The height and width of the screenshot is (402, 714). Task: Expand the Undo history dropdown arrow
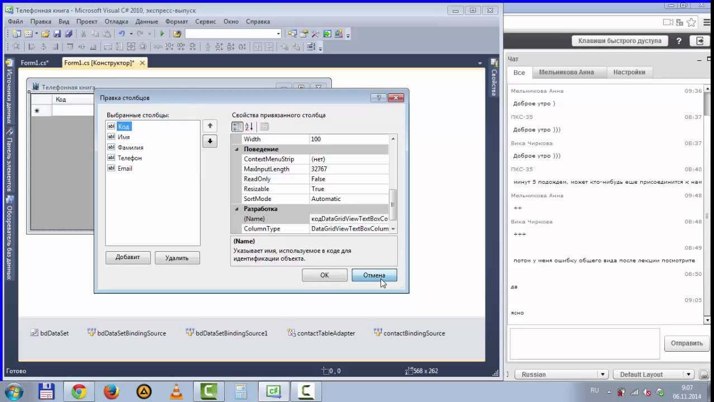pos(131,33)
